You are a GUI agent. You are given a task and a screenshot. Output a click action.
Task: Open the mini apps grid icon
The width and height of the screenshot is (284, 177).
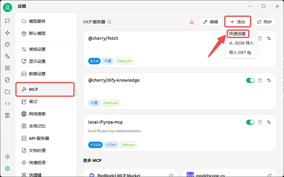(7, 68)
